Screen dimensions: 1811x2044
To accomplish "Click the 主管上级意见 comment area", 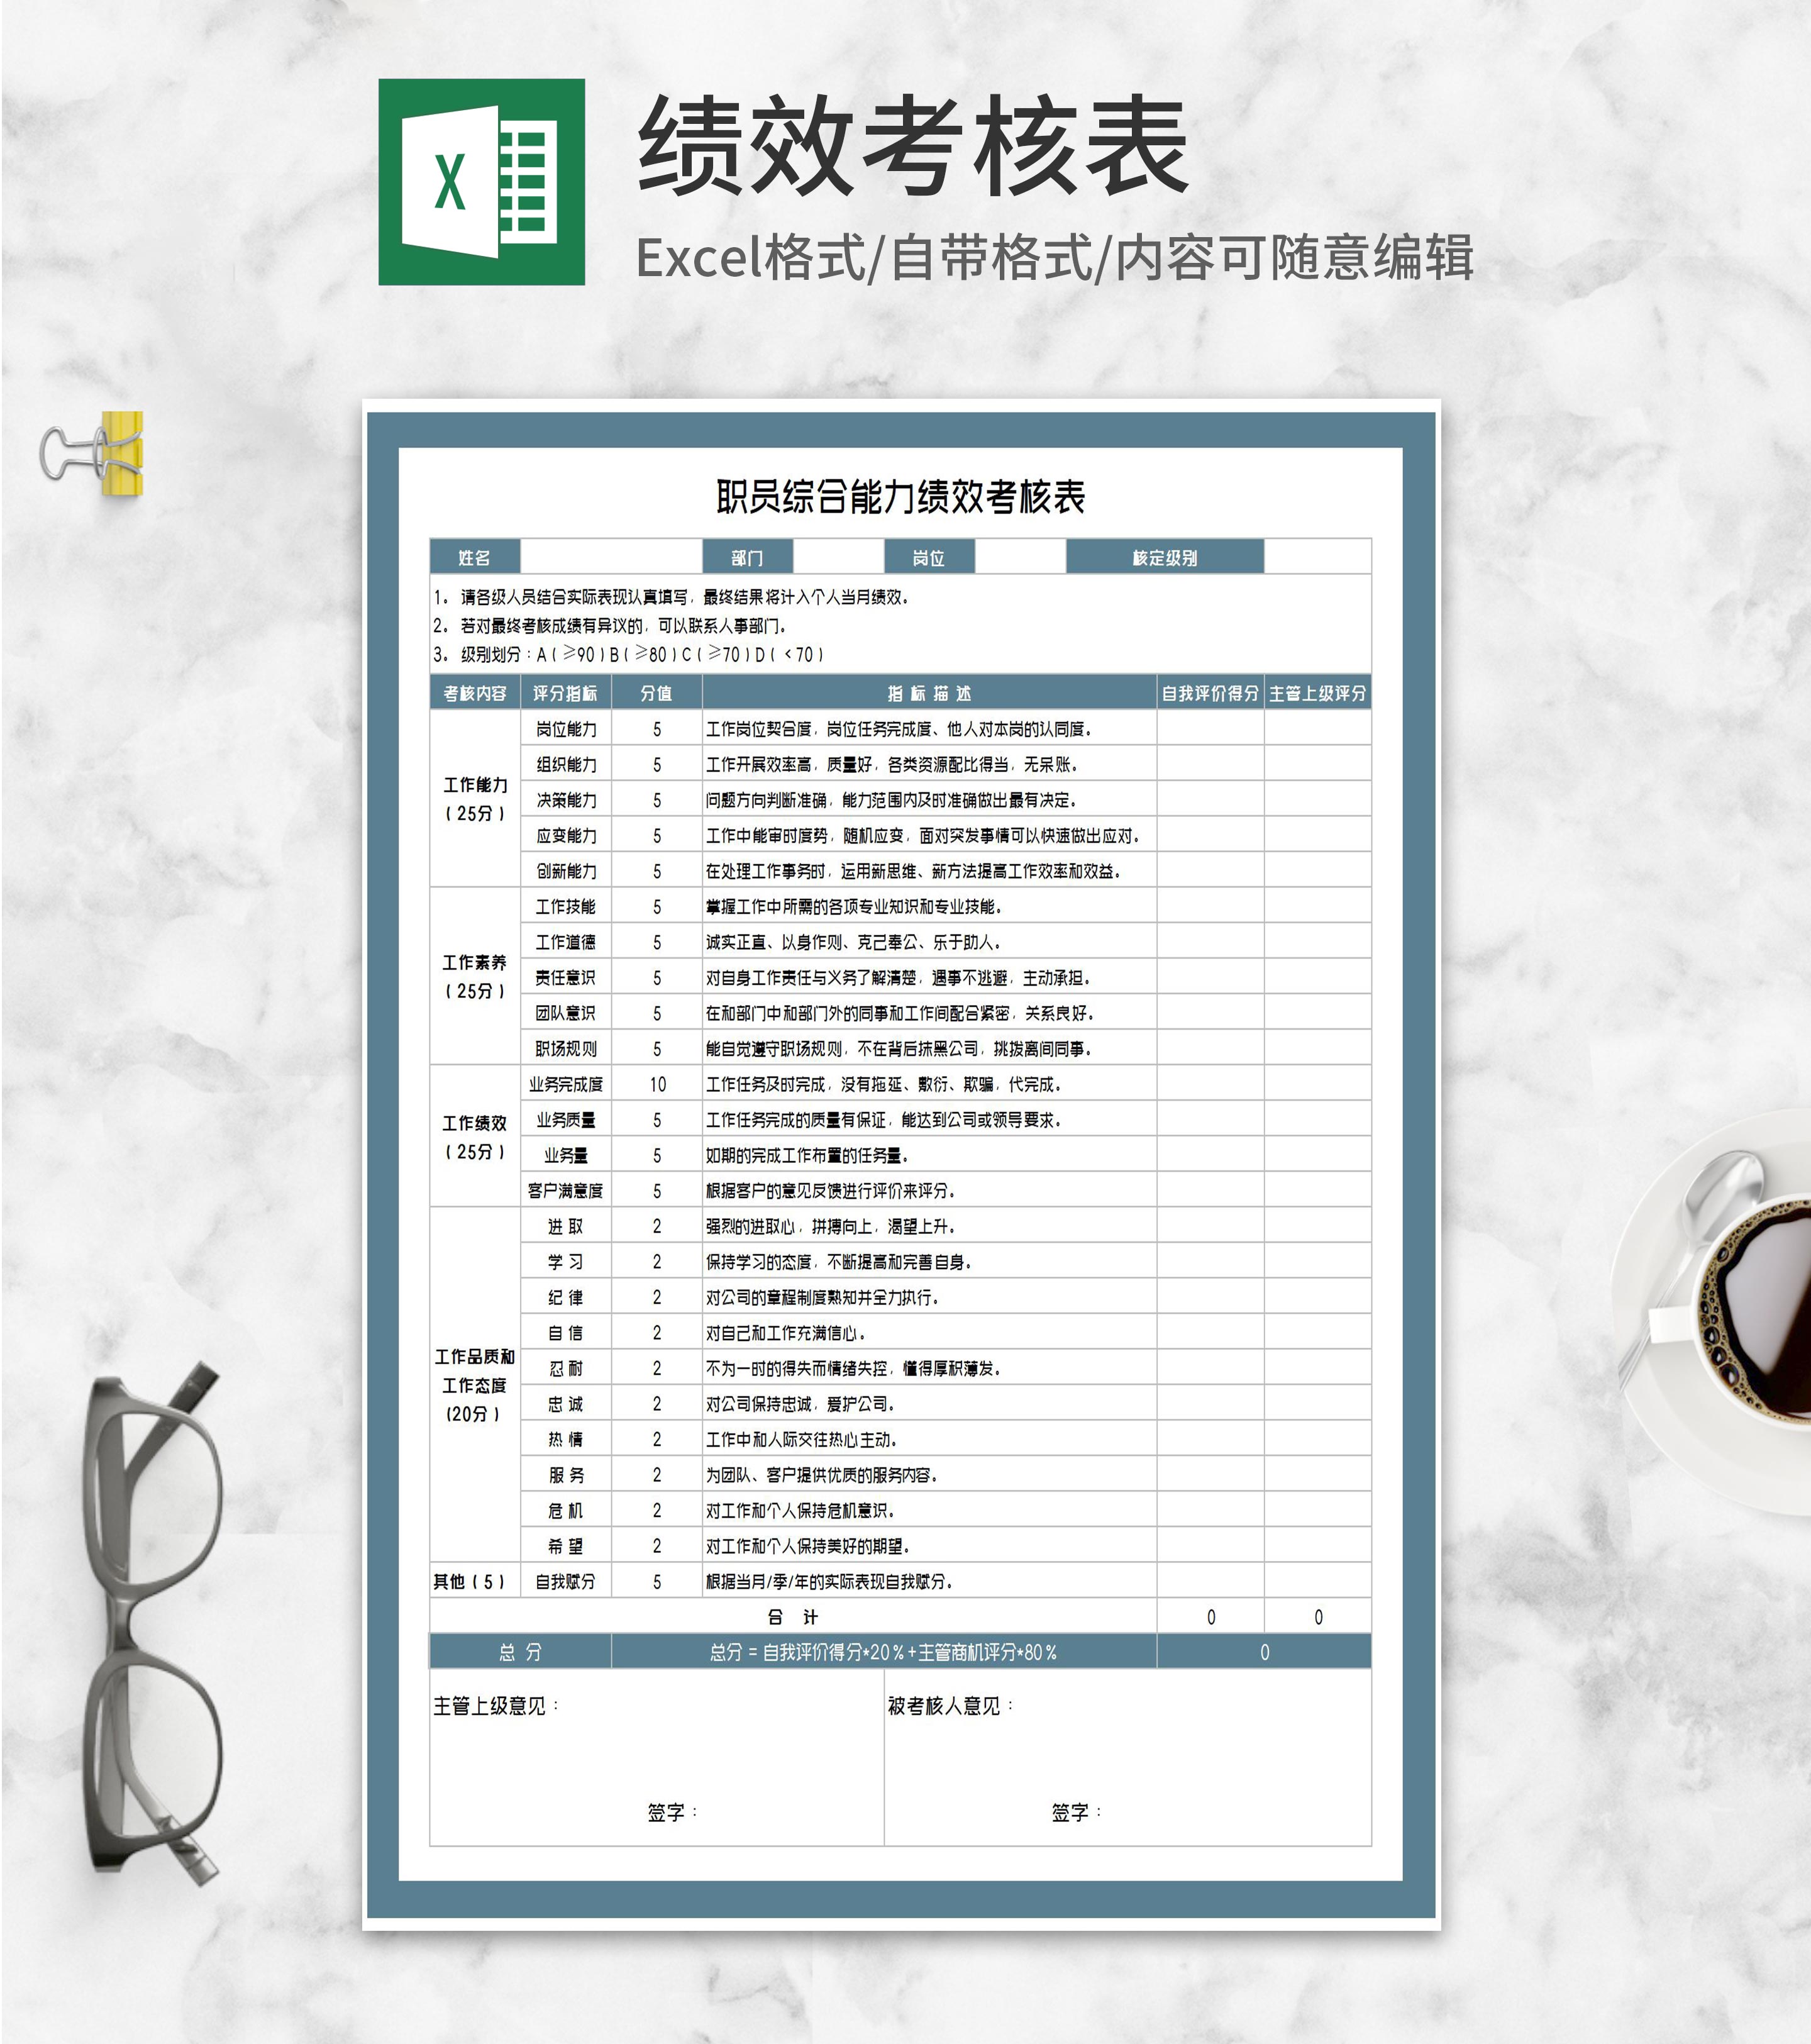I will coord(656,1756).
